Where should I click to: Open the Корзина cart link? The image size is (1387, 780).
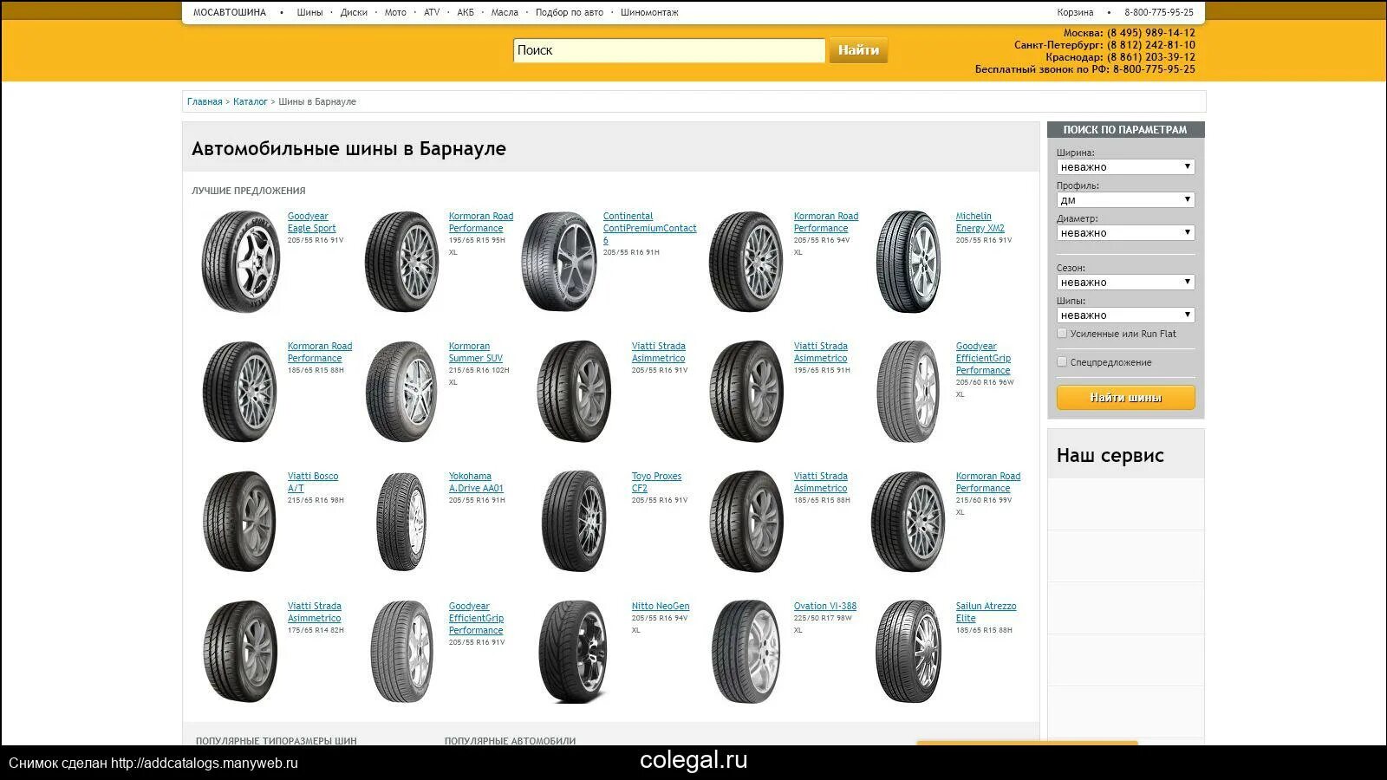point(1075,12)
